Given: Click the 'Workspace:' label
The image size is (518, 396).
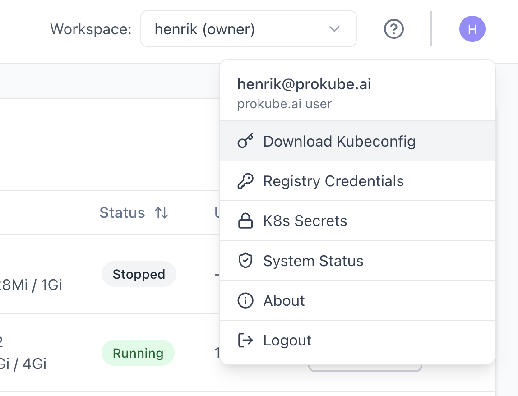Looking at the screenshot, I should (x=91, y=29).
